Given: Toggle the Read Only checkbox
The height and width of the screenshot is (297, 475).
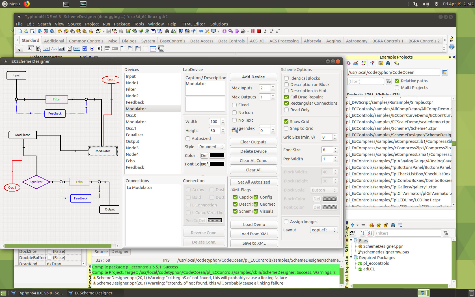Looking at the screenshot, I should [x=286, y=110].
